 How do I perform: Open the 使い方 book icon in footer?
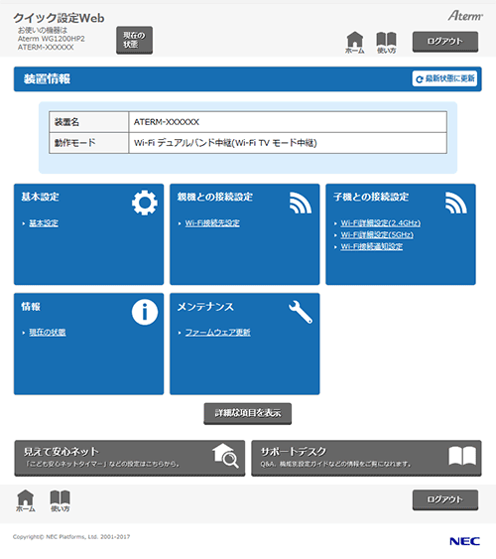coord(60,500)
